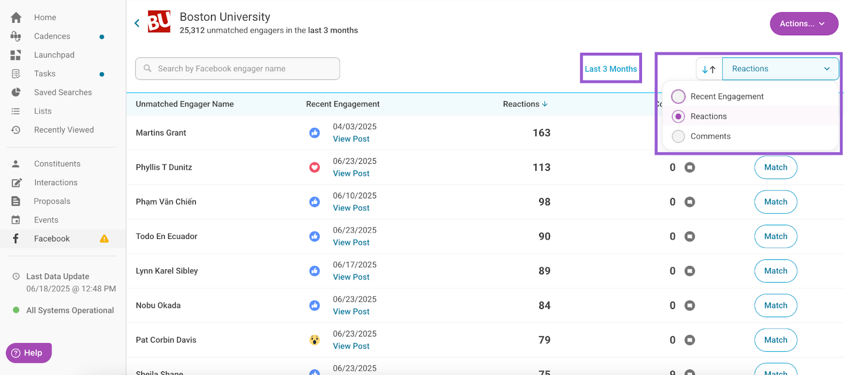Screen dimensions: 844x375
Task: Click the heart reaction for Phyllis T Dunitz
Action: click(314, 167)
